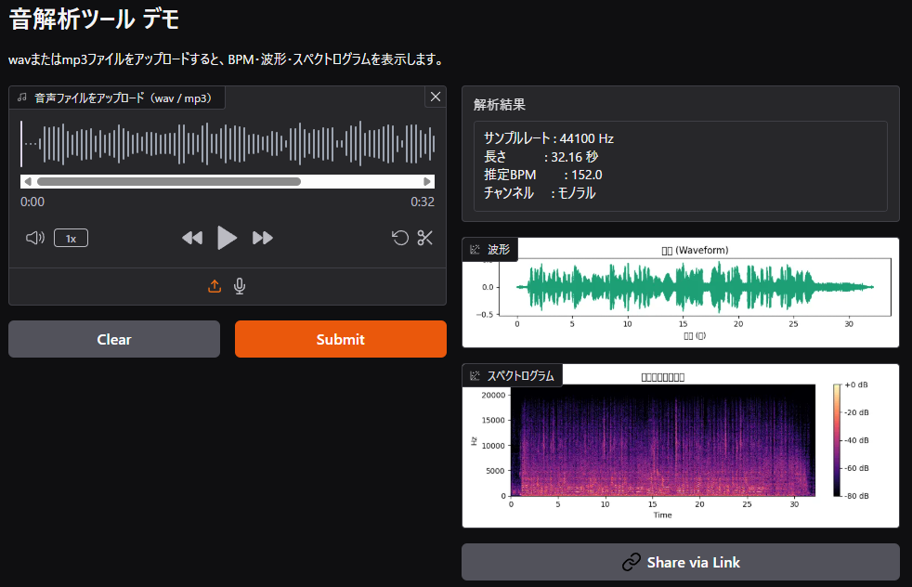Trim audio with the scissors icon
The image size is (912, 587).
tap(425, 238)
